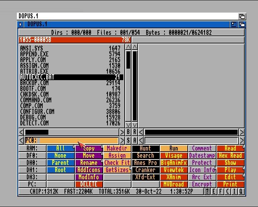The width and height of the screenshot is (258, 207).
Task: Click the left arrow beside the PC0: path
Action: pyautogui.click(x=21, y=141)
